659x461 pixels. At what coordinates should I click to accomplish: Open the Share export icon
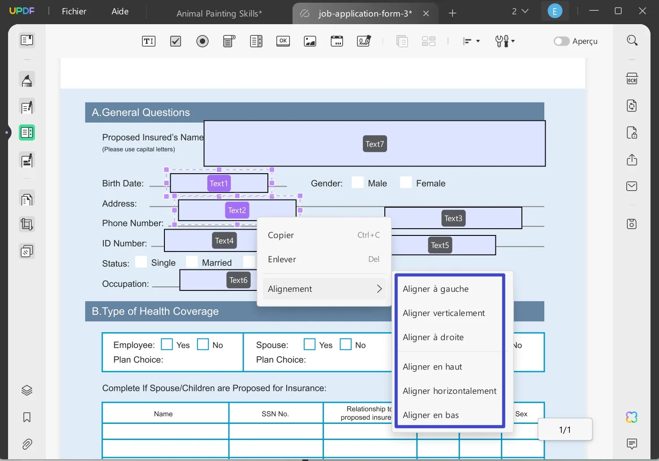(632, 160)
